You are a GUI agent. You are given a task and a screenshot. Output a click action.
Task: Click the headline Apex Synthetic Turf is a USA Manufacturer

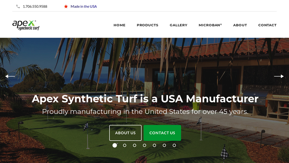(x=145, y=99)
